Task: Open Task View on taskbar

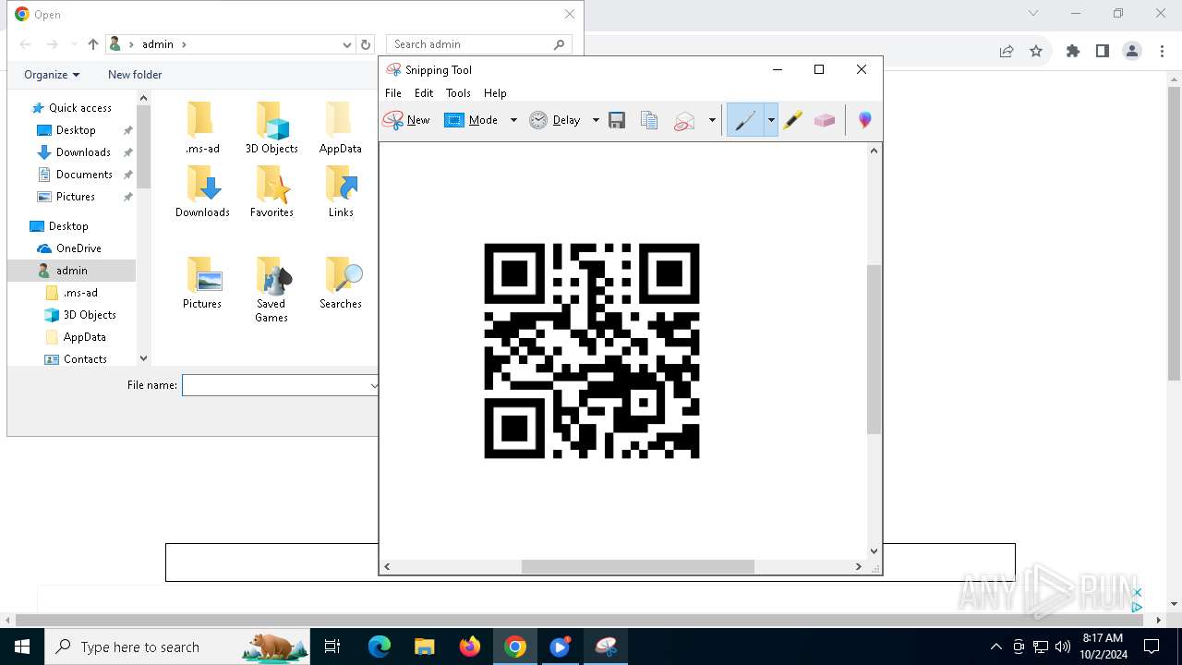Action: click(x=332, y=647)
